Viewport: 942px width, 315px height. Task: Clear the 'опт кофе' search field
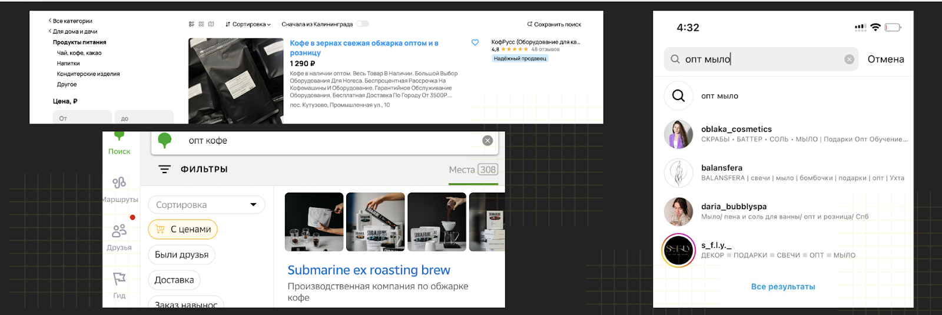487,141
